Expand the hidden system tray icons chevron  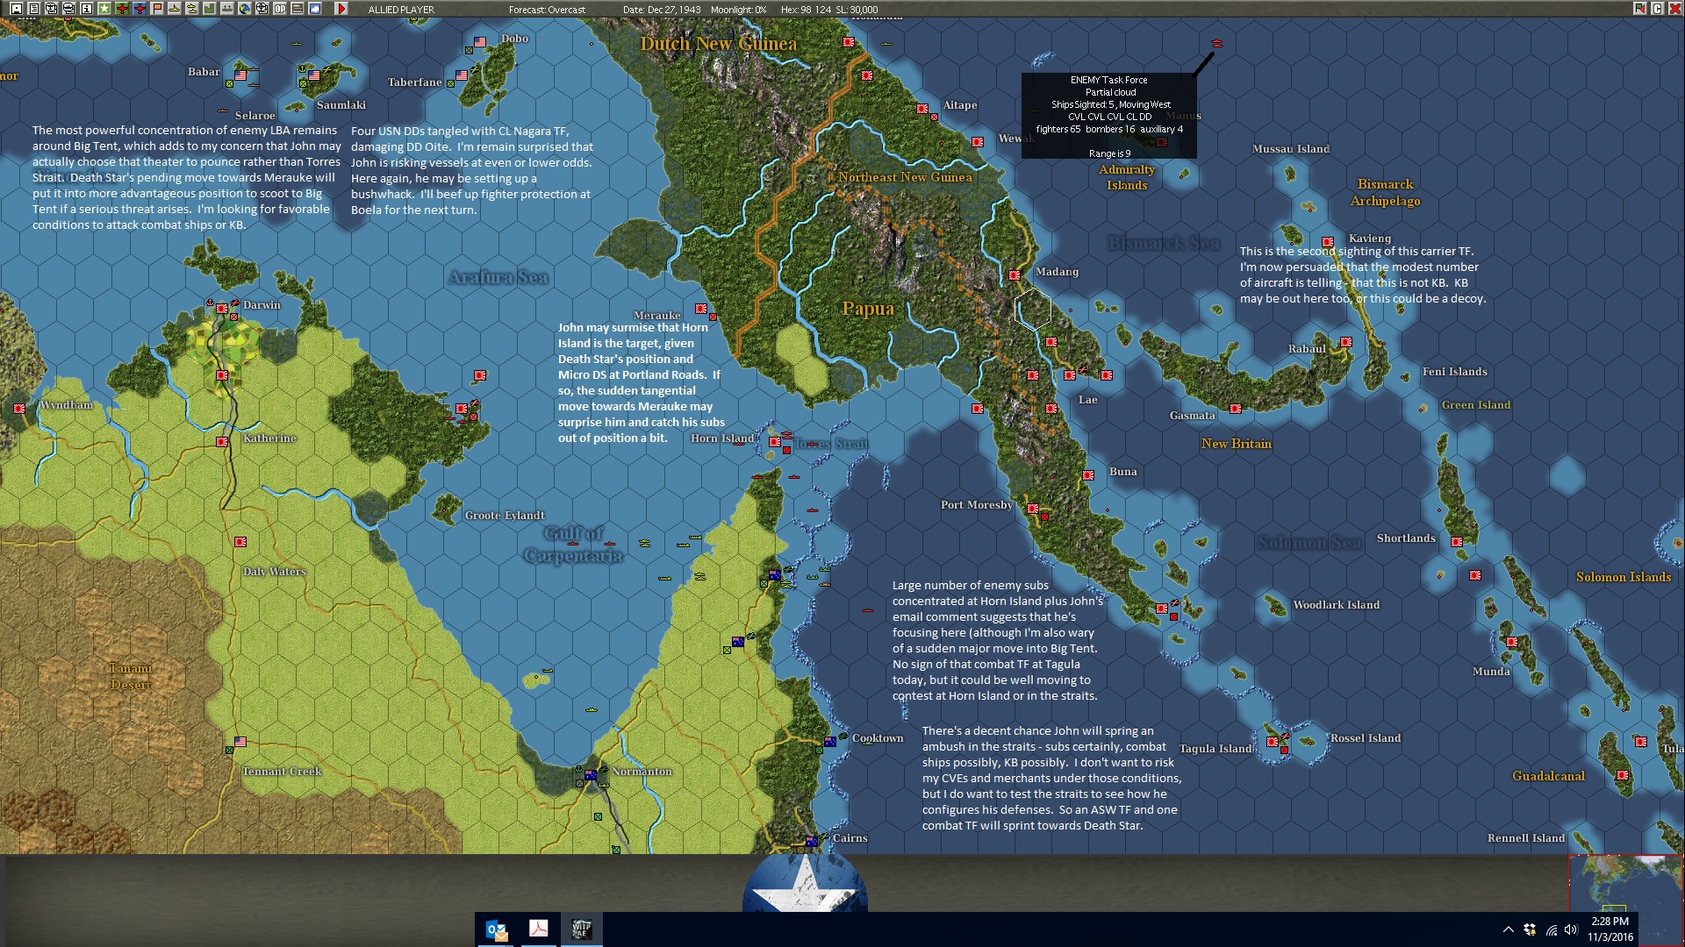pos(1508,929)
